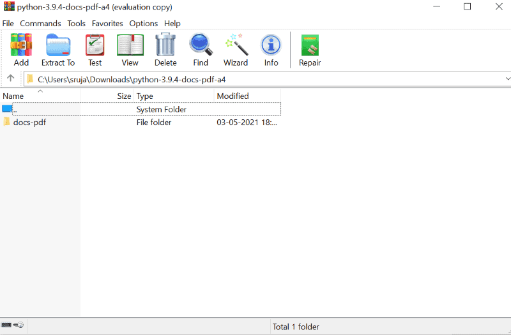Viewport: 511px width, 335px height.
Task: Maximize the WinRAR window
Action: point(468,6)
